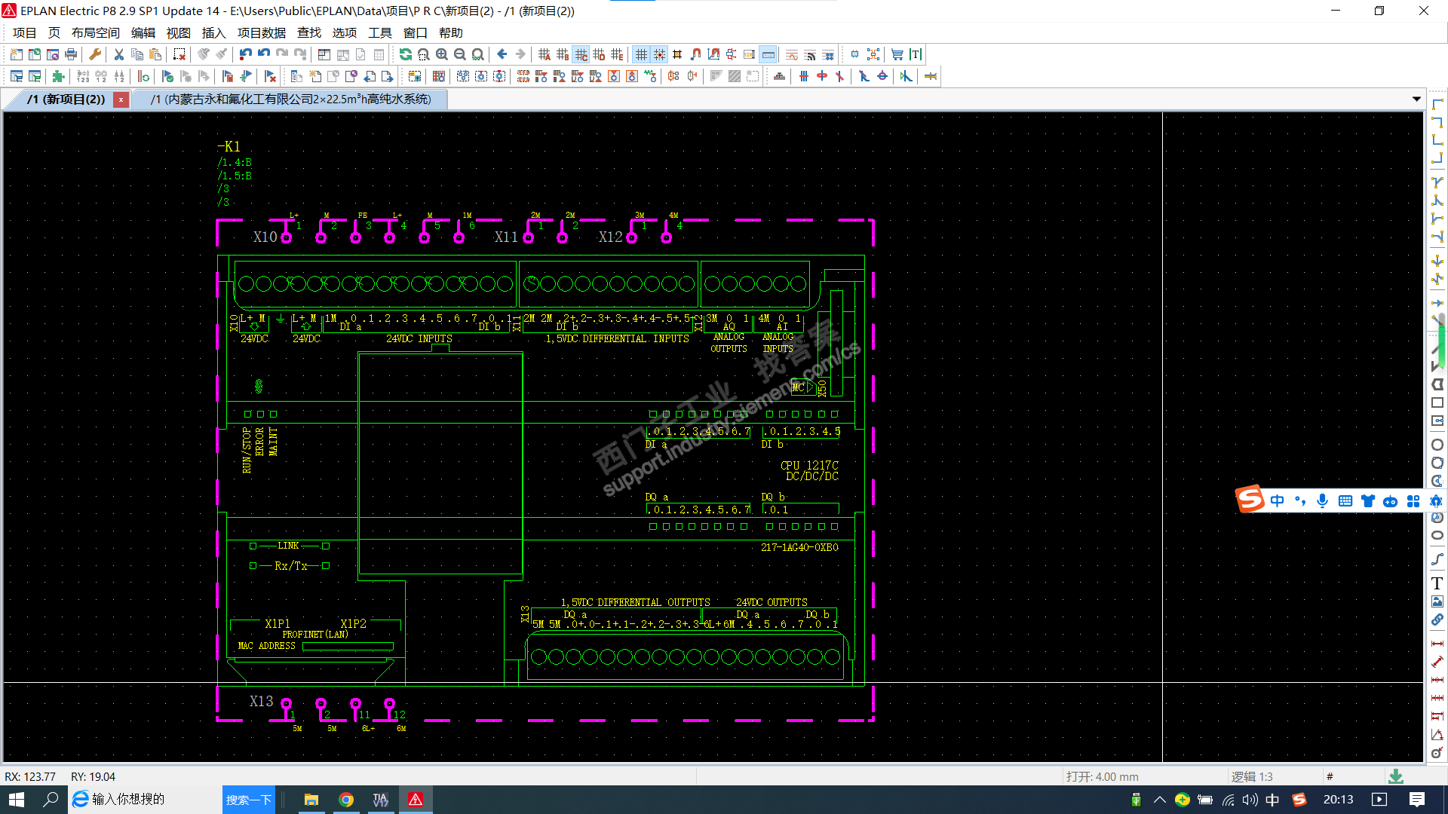Screen dimensions: 1448x814
Task: Select the circle drawing tool in right sidebar
Action: coord(1437,445)
